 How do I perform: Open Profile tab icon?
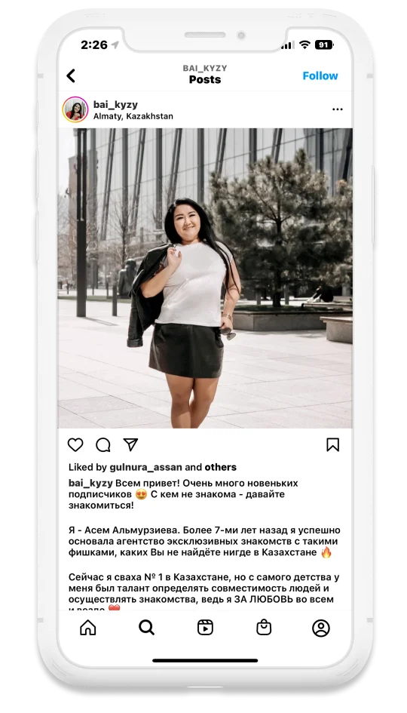pyautogui.click(x=321, y=628)
